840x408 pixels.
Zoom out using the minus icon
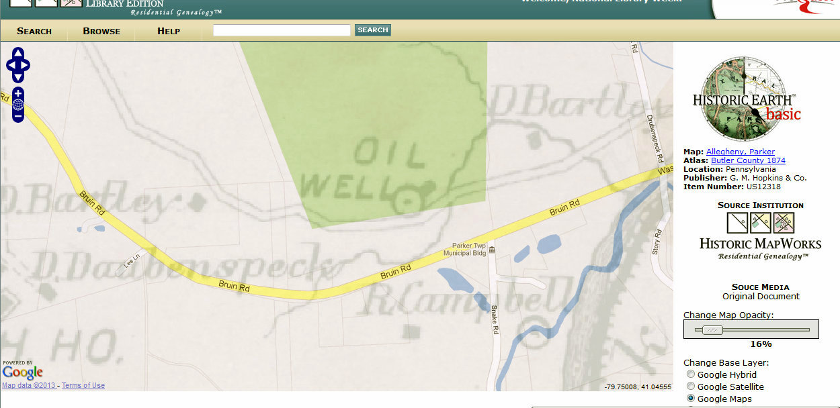tap(17, 114)
